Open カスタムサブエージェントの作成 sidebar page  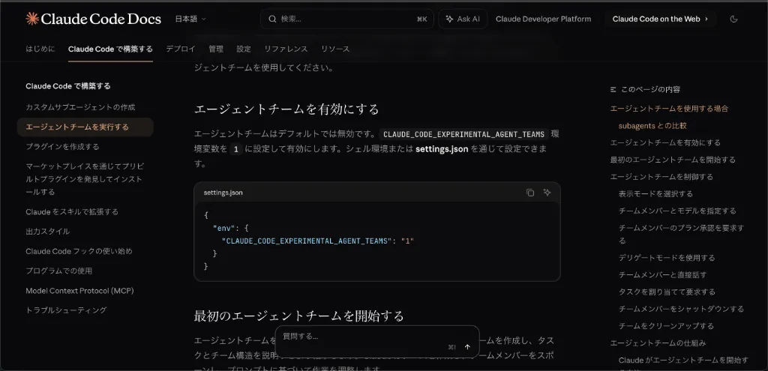coord(80,107)
